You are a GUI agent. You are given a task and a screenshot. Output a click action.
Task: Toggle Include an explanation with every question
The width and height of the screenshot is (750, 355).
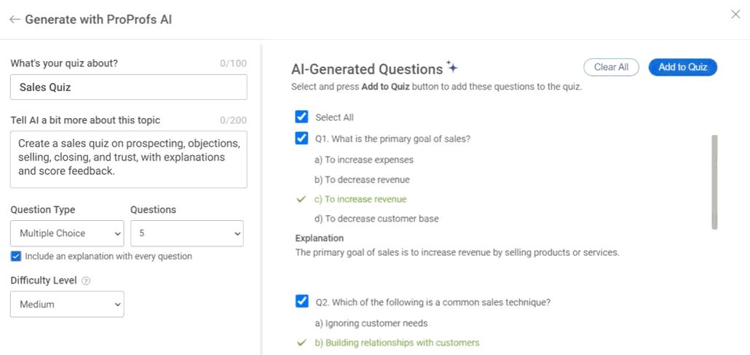[16, 257]
